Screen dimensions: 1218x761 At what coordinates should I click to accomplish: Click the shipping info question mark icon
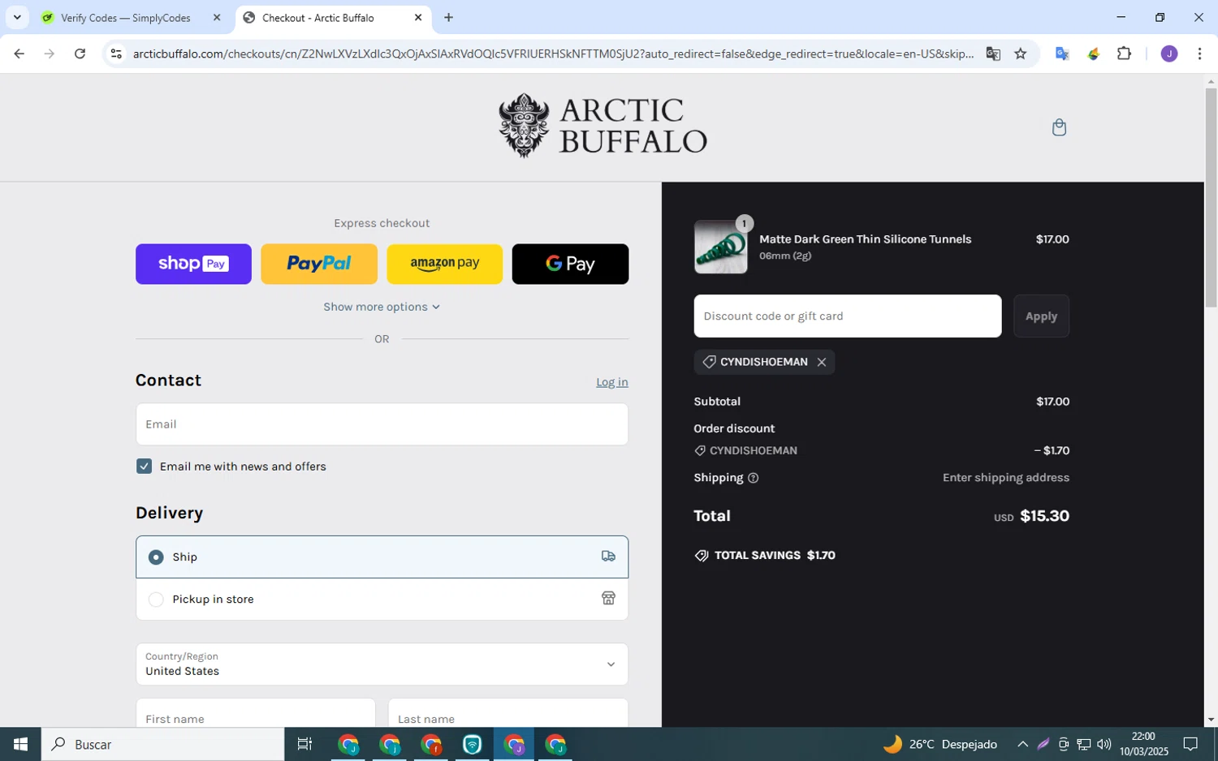tap(753, 478)
